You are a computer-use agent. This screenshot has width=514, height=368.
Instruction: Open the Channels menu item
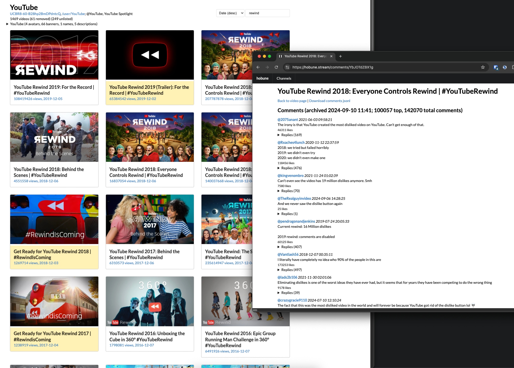(284, 78)
